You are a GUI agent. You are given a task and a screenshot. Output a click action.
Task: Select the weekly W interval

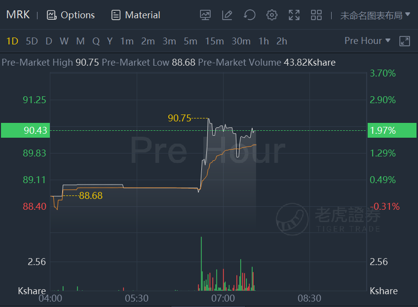64,41
